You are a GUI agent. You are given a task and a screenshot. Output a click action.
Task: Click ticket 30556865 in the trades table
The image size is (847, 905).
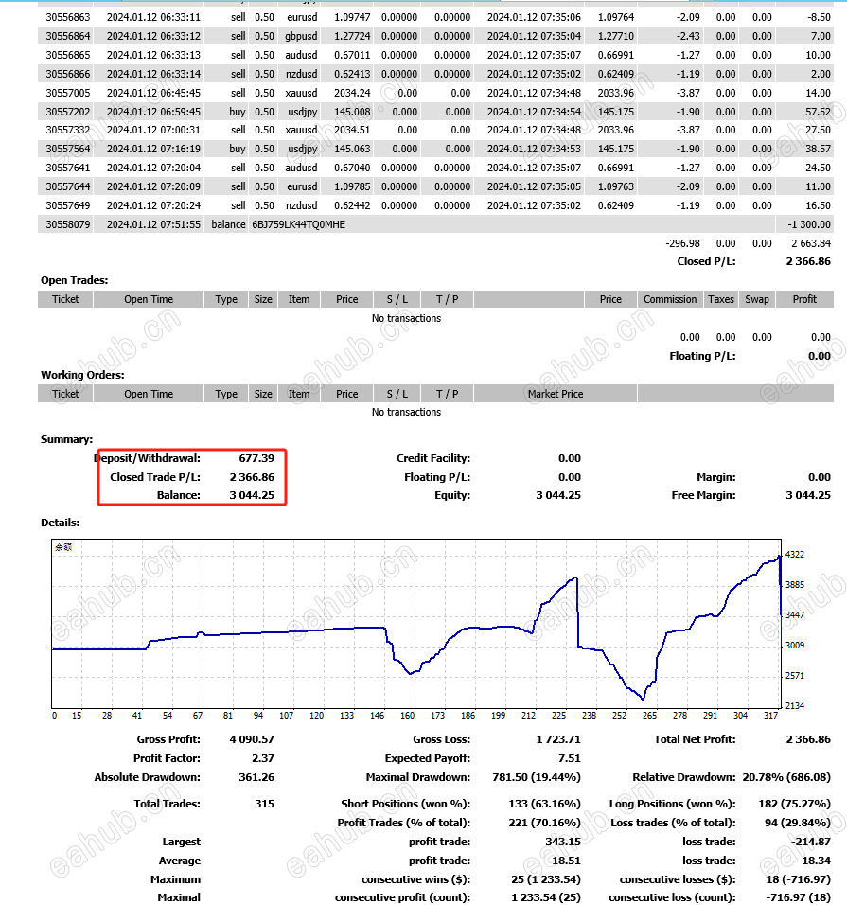[x=68, y=56]
